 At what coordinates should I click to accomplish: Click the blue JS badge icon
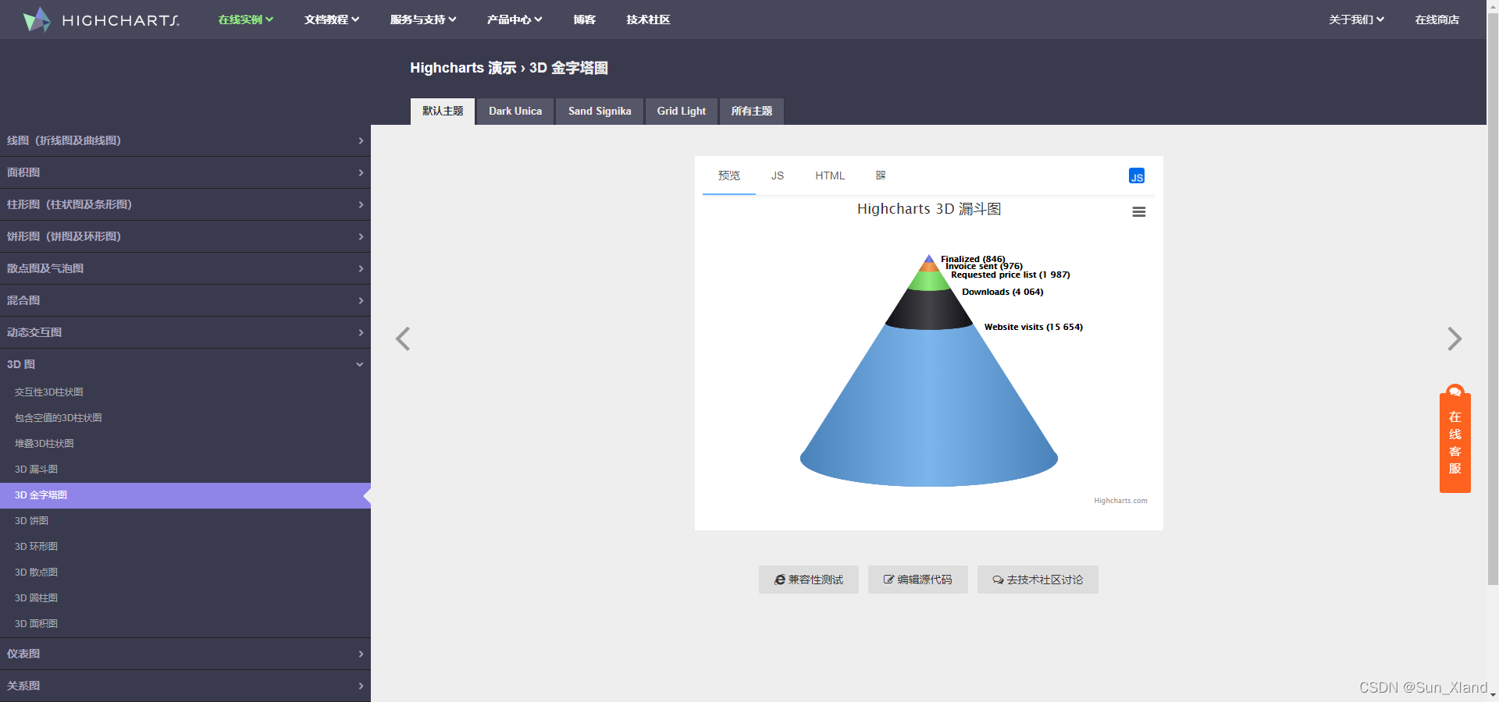tap(1137, 176)
